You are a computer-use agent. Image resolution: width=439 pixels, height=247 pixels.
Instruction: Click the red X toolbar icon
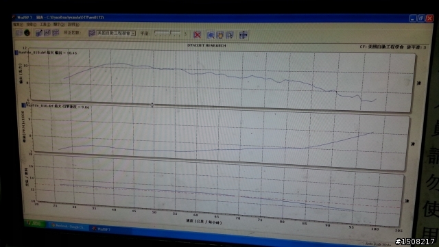pyautogui.click(x=197, y=35)
